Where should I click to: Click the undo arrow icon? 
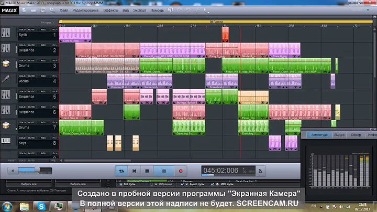click(x=188, y=10)
